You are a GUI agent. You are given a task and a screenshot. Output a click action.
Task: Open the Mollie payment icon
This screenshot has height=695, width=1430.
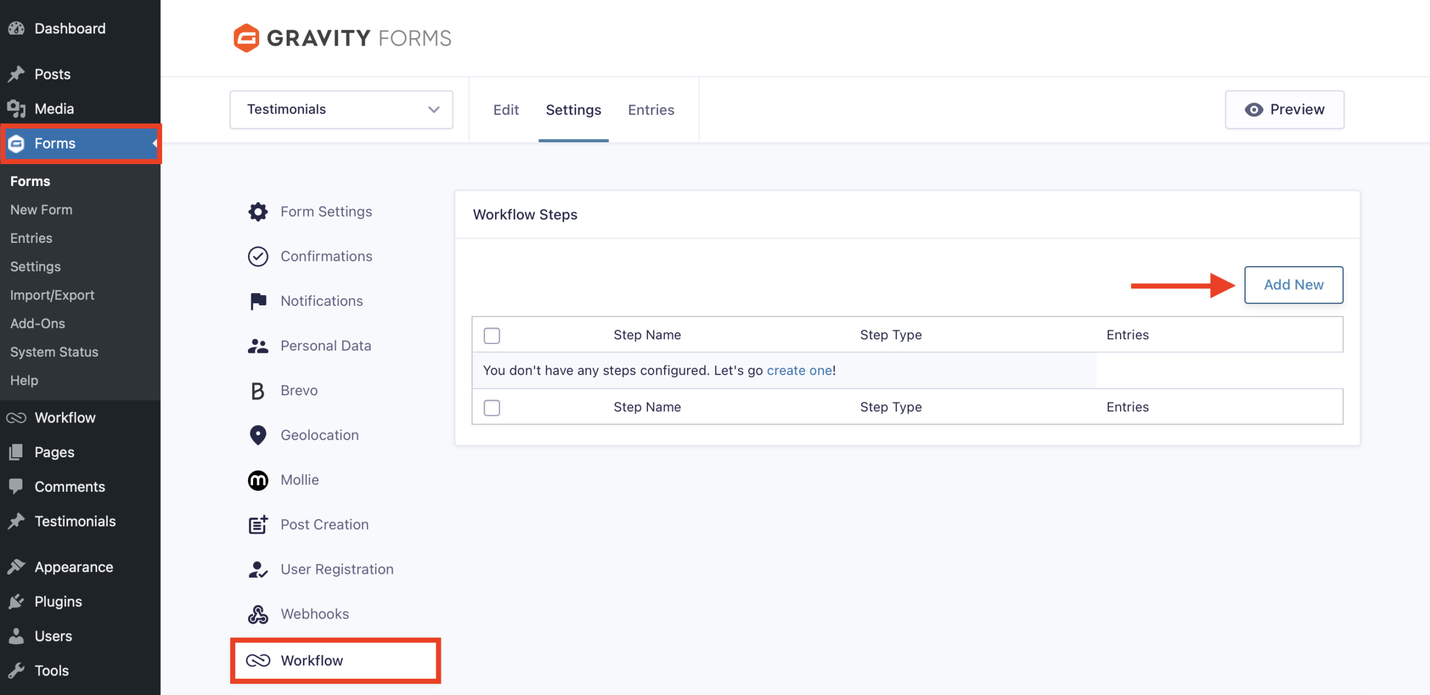(258, 480)
